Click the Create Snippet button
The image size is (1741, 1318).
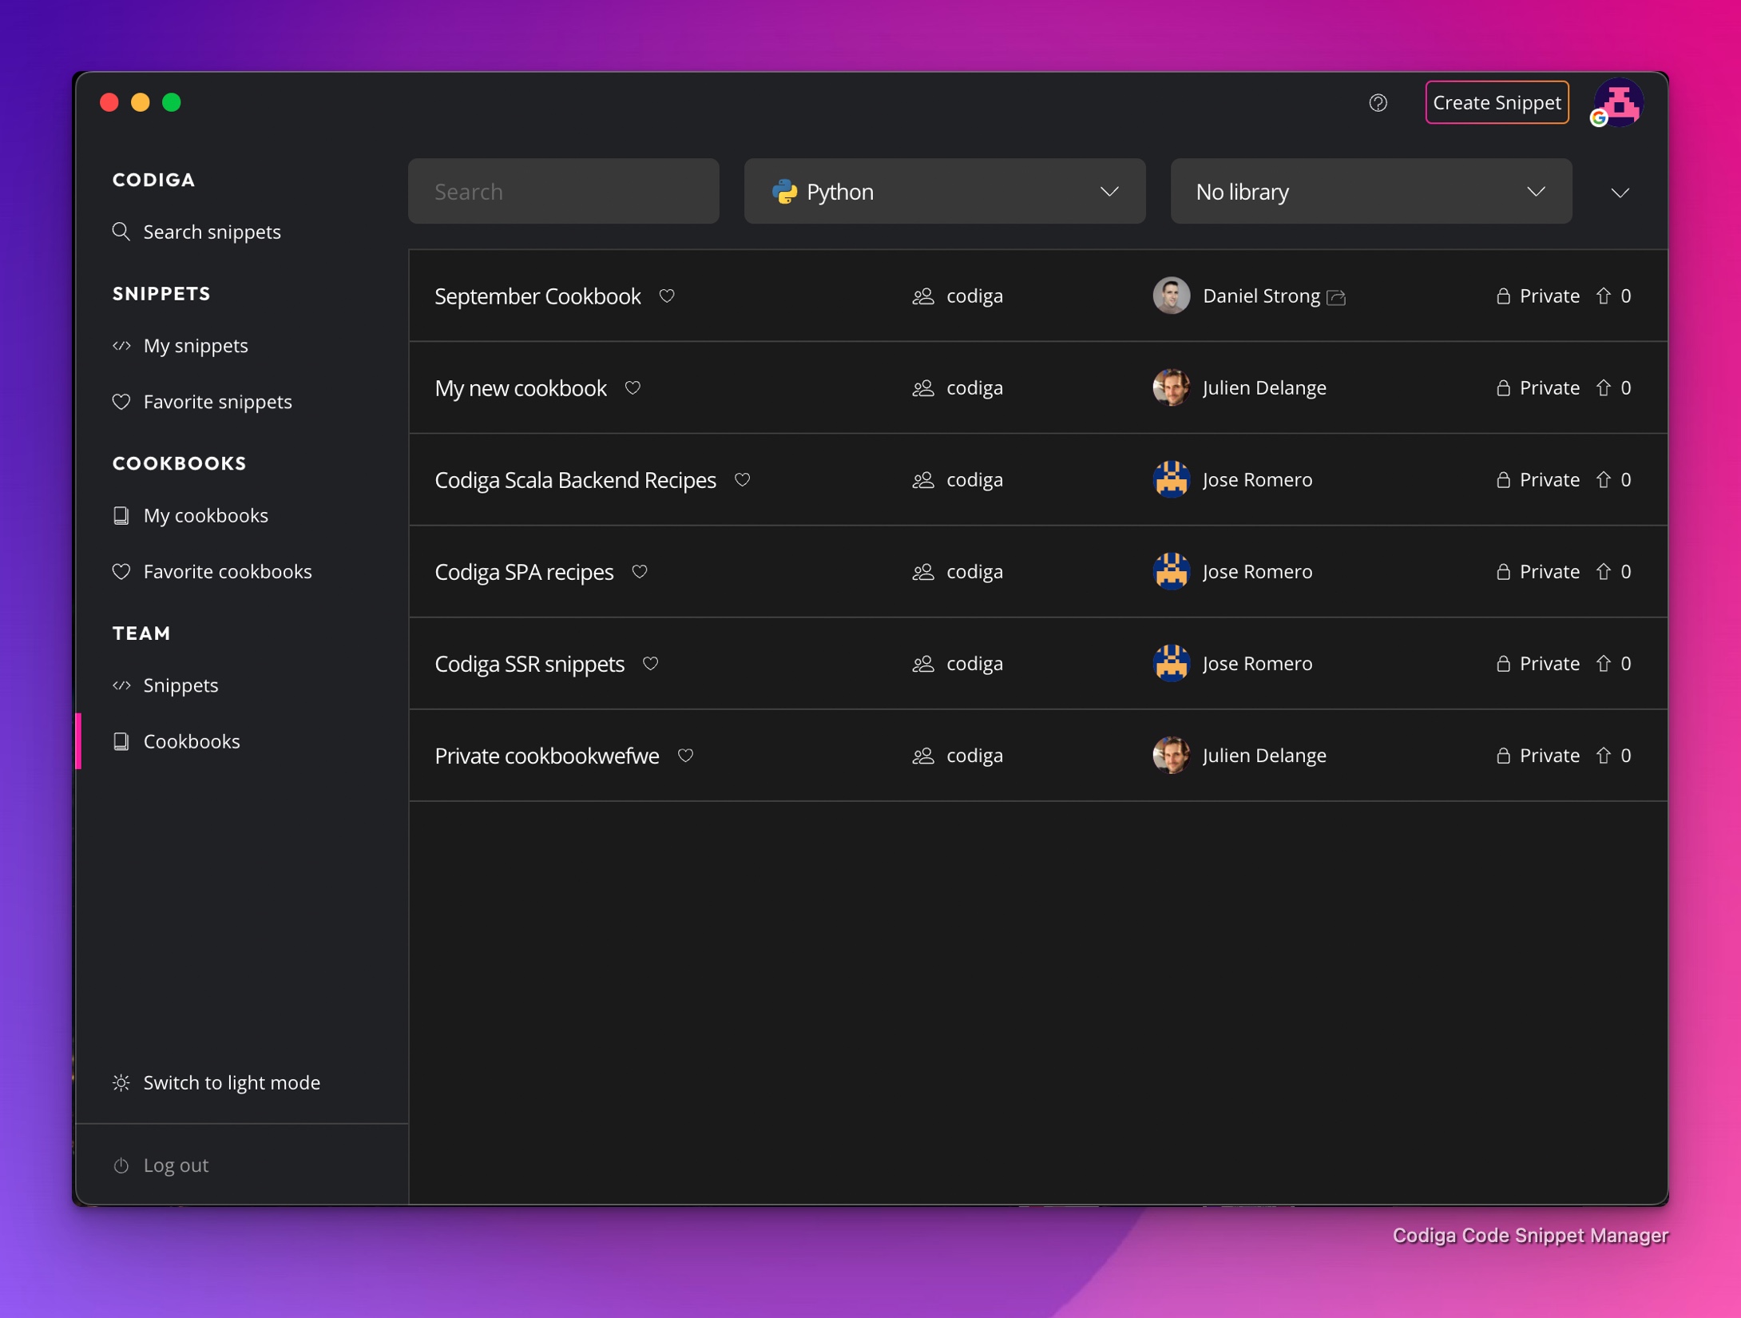tap(1497, 103)
